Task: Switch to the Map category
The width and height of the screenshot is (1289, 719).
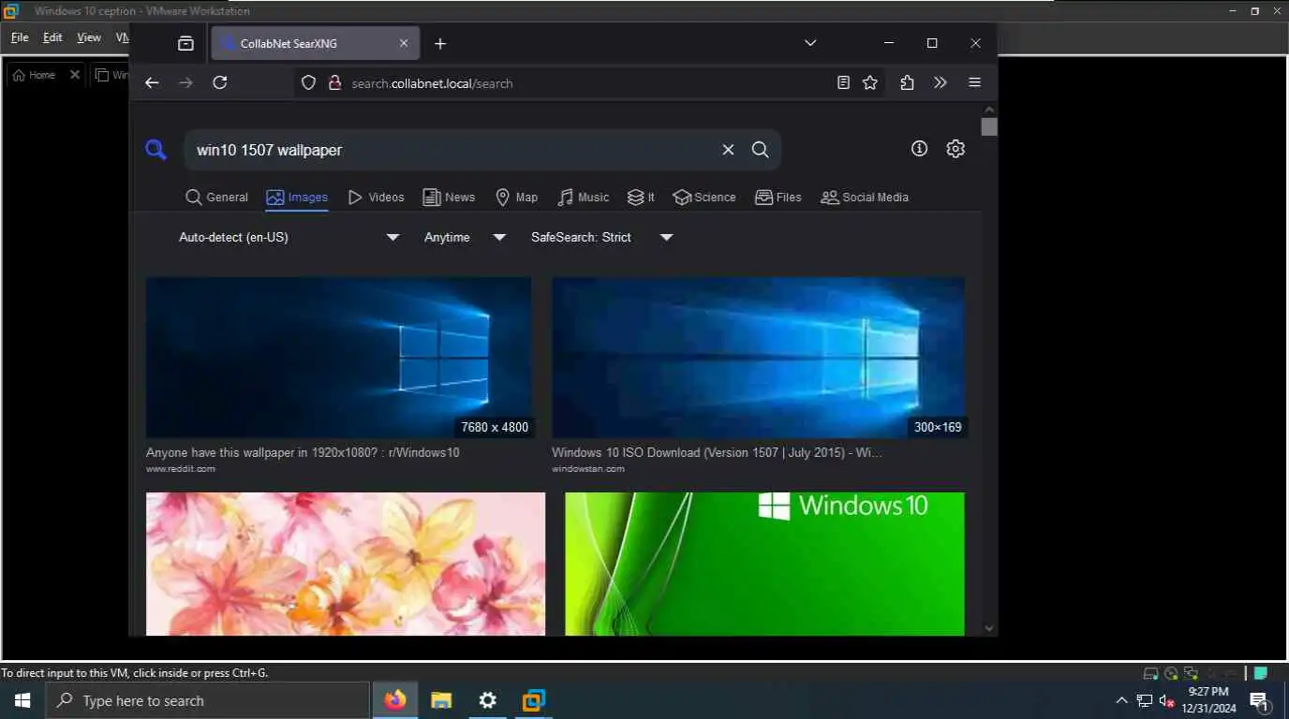Action: 516,197
